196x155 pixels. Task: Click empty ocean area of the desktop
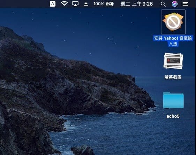tap(125, 135)
